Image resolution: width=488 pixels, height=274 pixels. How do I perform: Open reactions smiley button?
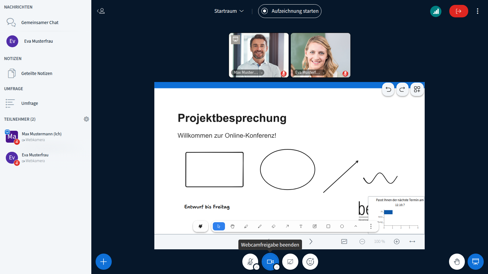tap(310, 262)
